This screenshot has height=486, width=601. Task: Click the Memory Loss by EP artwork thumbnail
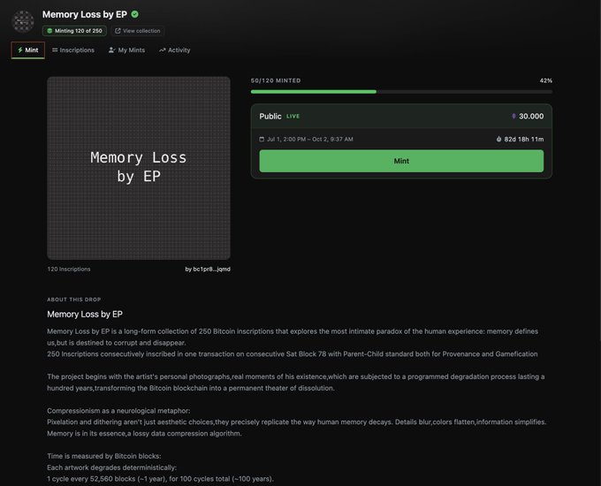click(x=139, y=168)
